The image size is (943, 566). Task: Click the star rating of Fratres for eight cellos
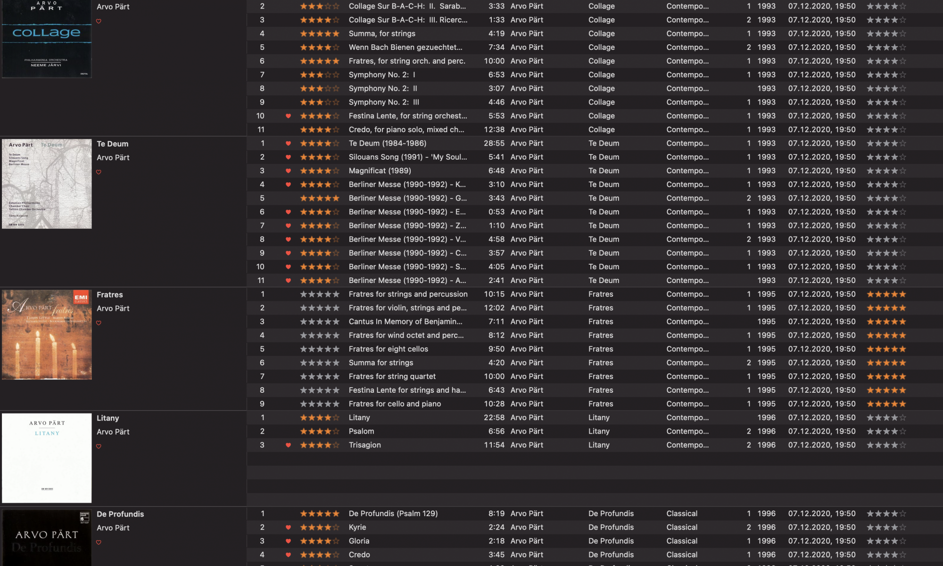pyautogui.click(x=320, y=349)
